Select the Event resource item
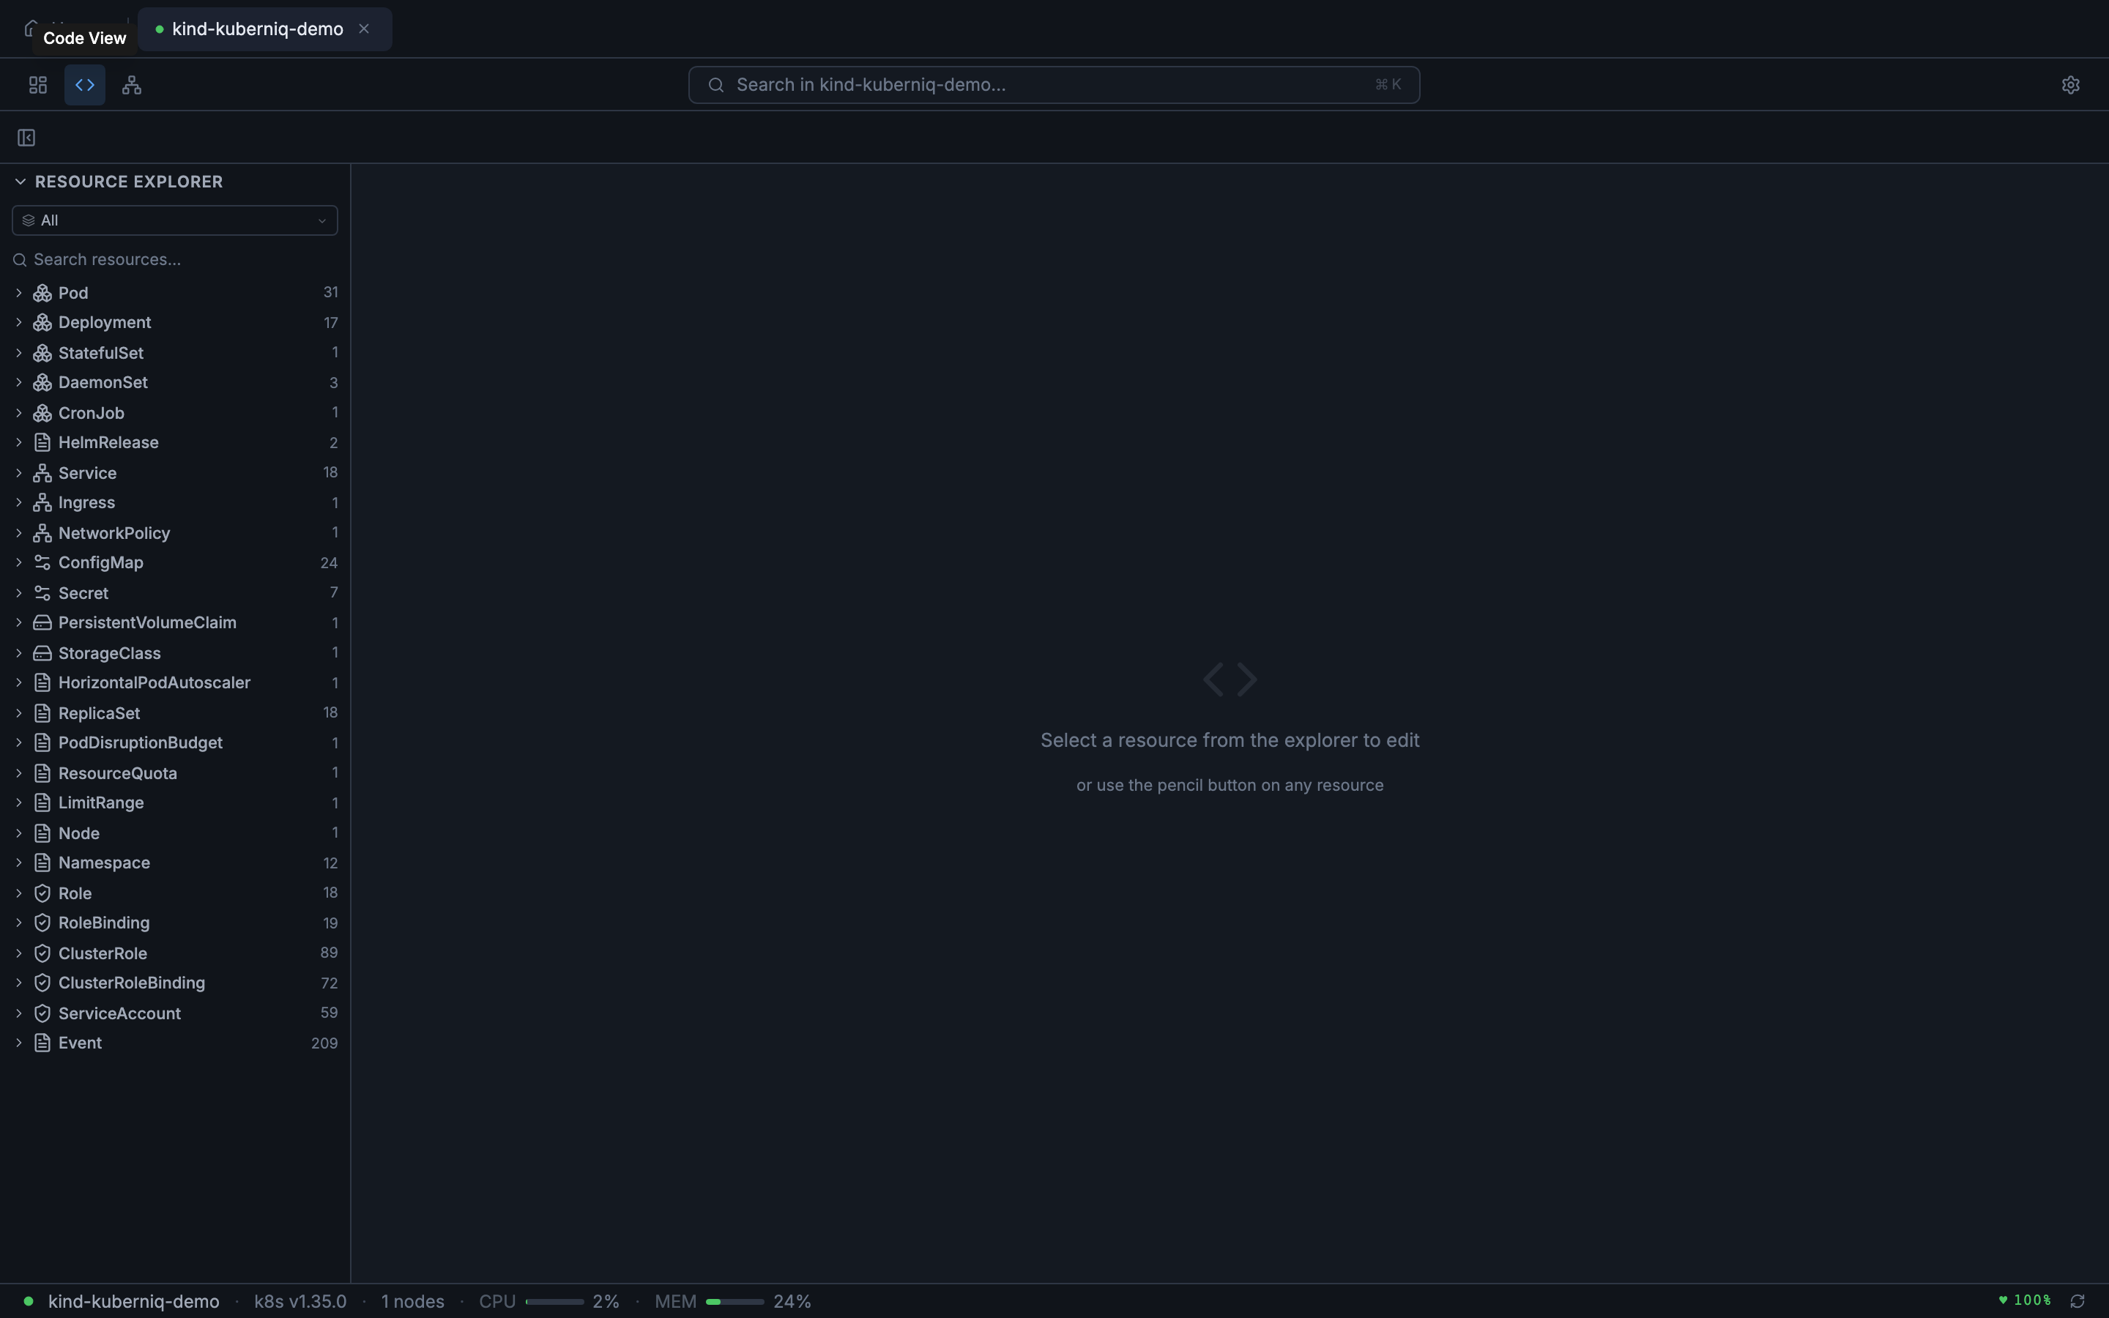 click(80, 1043)
